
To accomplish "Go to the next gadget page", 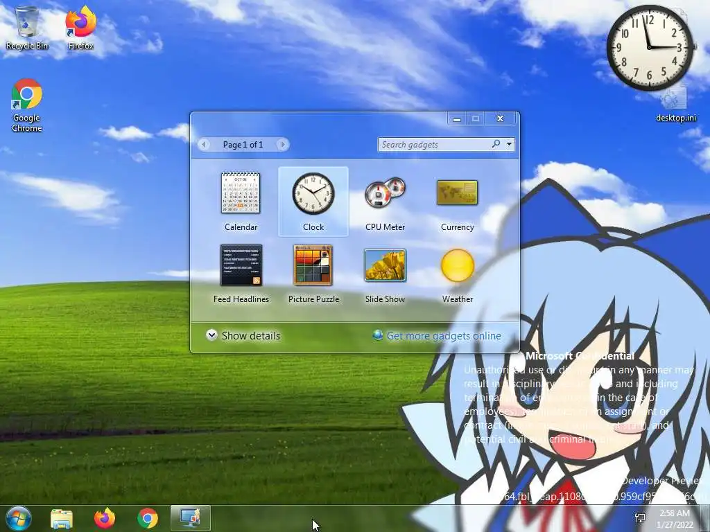I will click(x=283, y=145).
